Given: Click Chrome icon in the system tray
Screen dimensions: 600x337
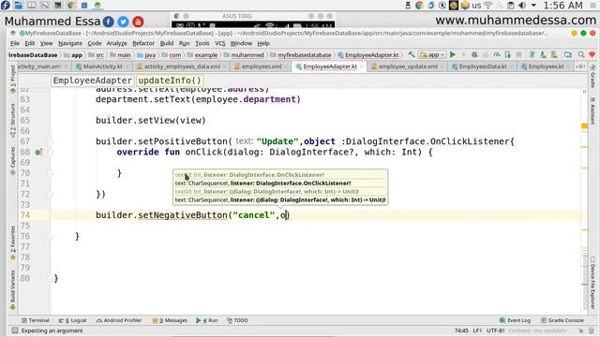Looking at the screenshot, I should coord(419,5).
